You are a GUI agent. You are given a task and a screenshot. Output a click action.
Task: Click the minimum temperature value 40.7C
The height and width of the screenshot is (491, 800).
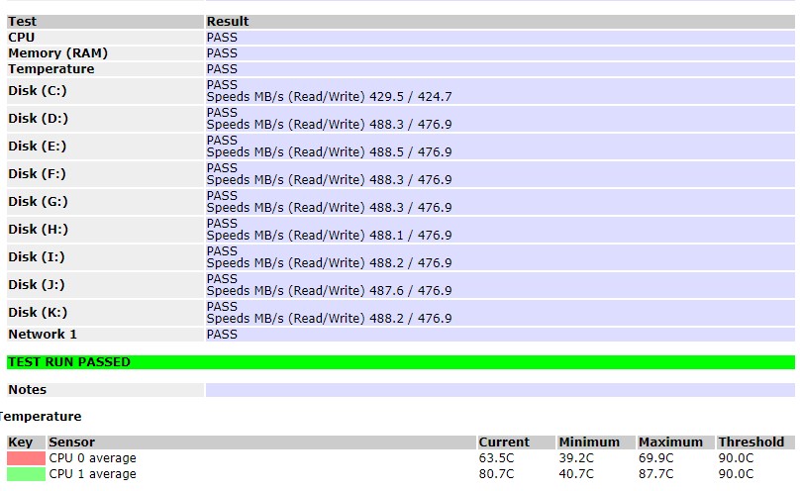576,474
